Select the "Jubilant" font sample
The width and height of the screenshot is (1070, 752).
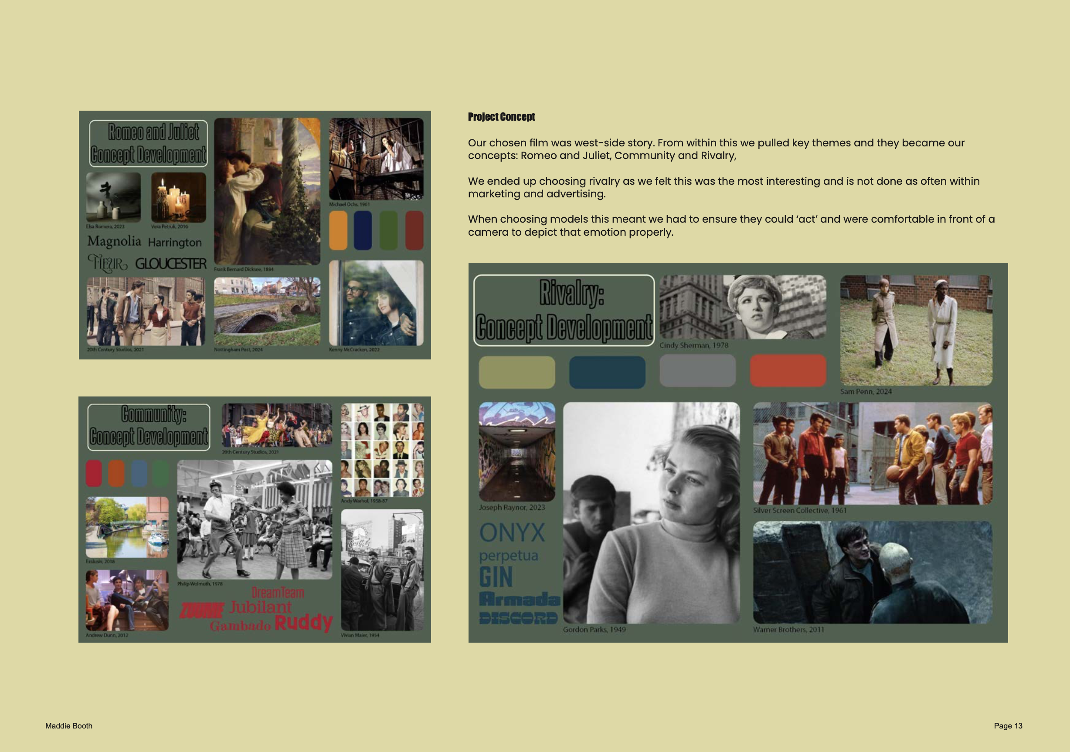[261, 607]
